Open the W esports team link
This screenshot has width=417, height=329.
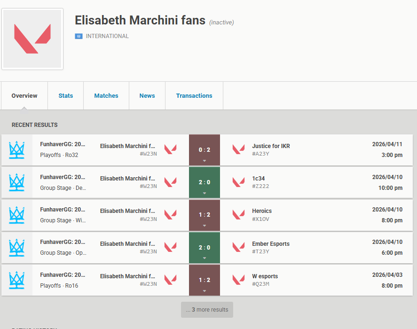265,276
